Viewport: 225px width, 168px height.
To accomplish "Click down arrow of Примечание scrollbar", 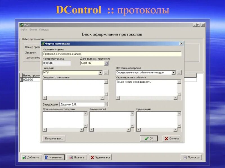I will coord(179,126).
